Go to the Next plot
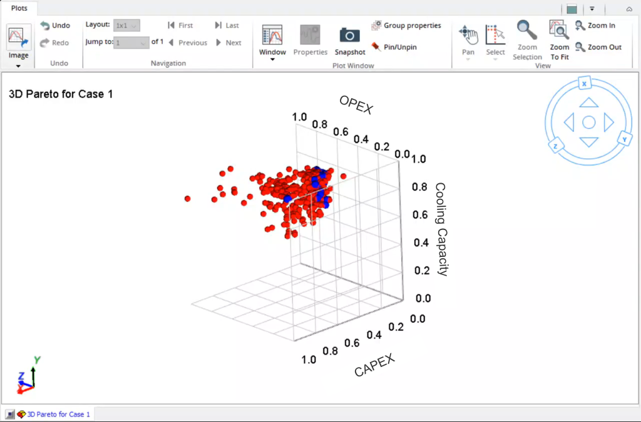 coord(228,43)
